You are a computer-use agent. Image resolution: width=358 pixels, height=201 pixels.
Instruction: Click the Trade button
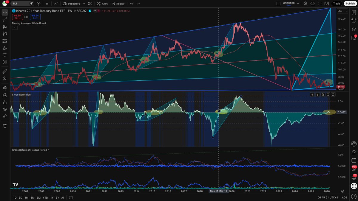click(x=337, y=4)
